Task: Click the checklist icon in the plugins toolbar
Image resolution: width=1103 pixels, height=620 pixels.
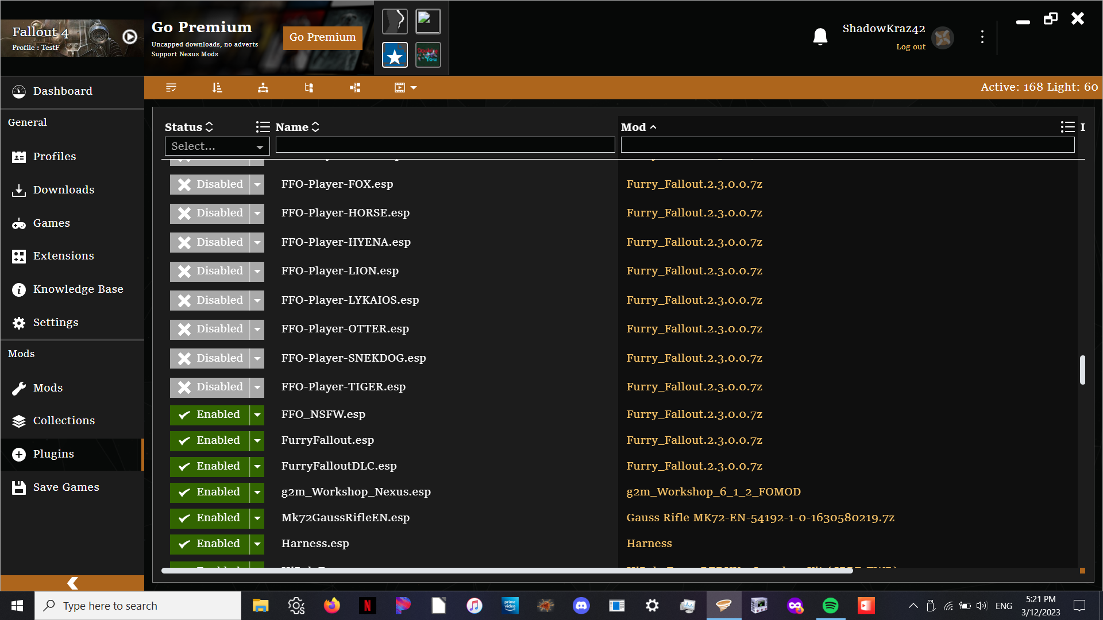Action: 171,88
